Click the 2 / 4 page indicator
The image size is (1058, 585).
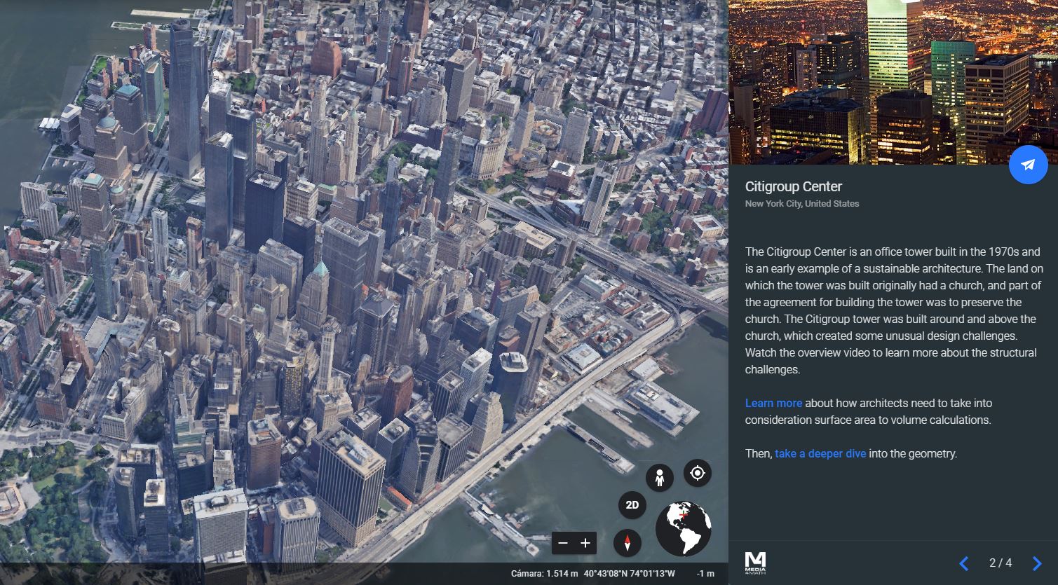tap(1001, 563)
